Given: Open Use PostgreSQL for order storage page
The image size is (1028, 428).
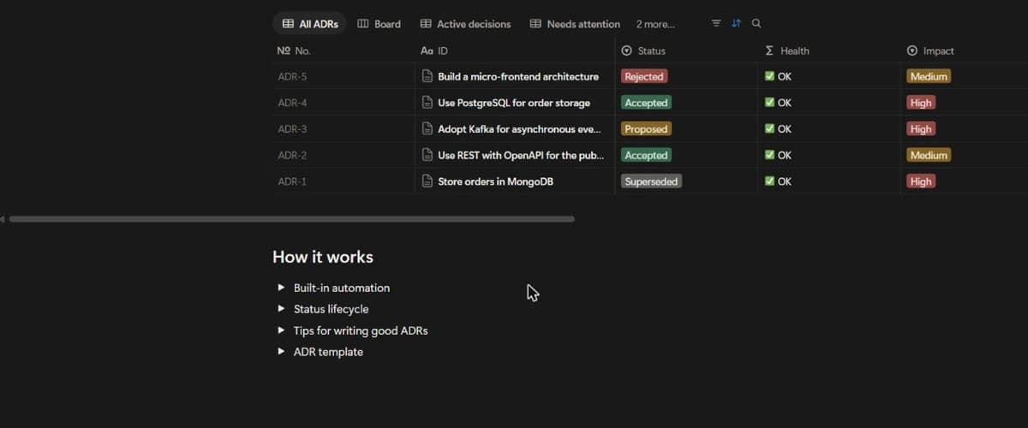Looking at the screenshot, I should (x=514, y=103).
